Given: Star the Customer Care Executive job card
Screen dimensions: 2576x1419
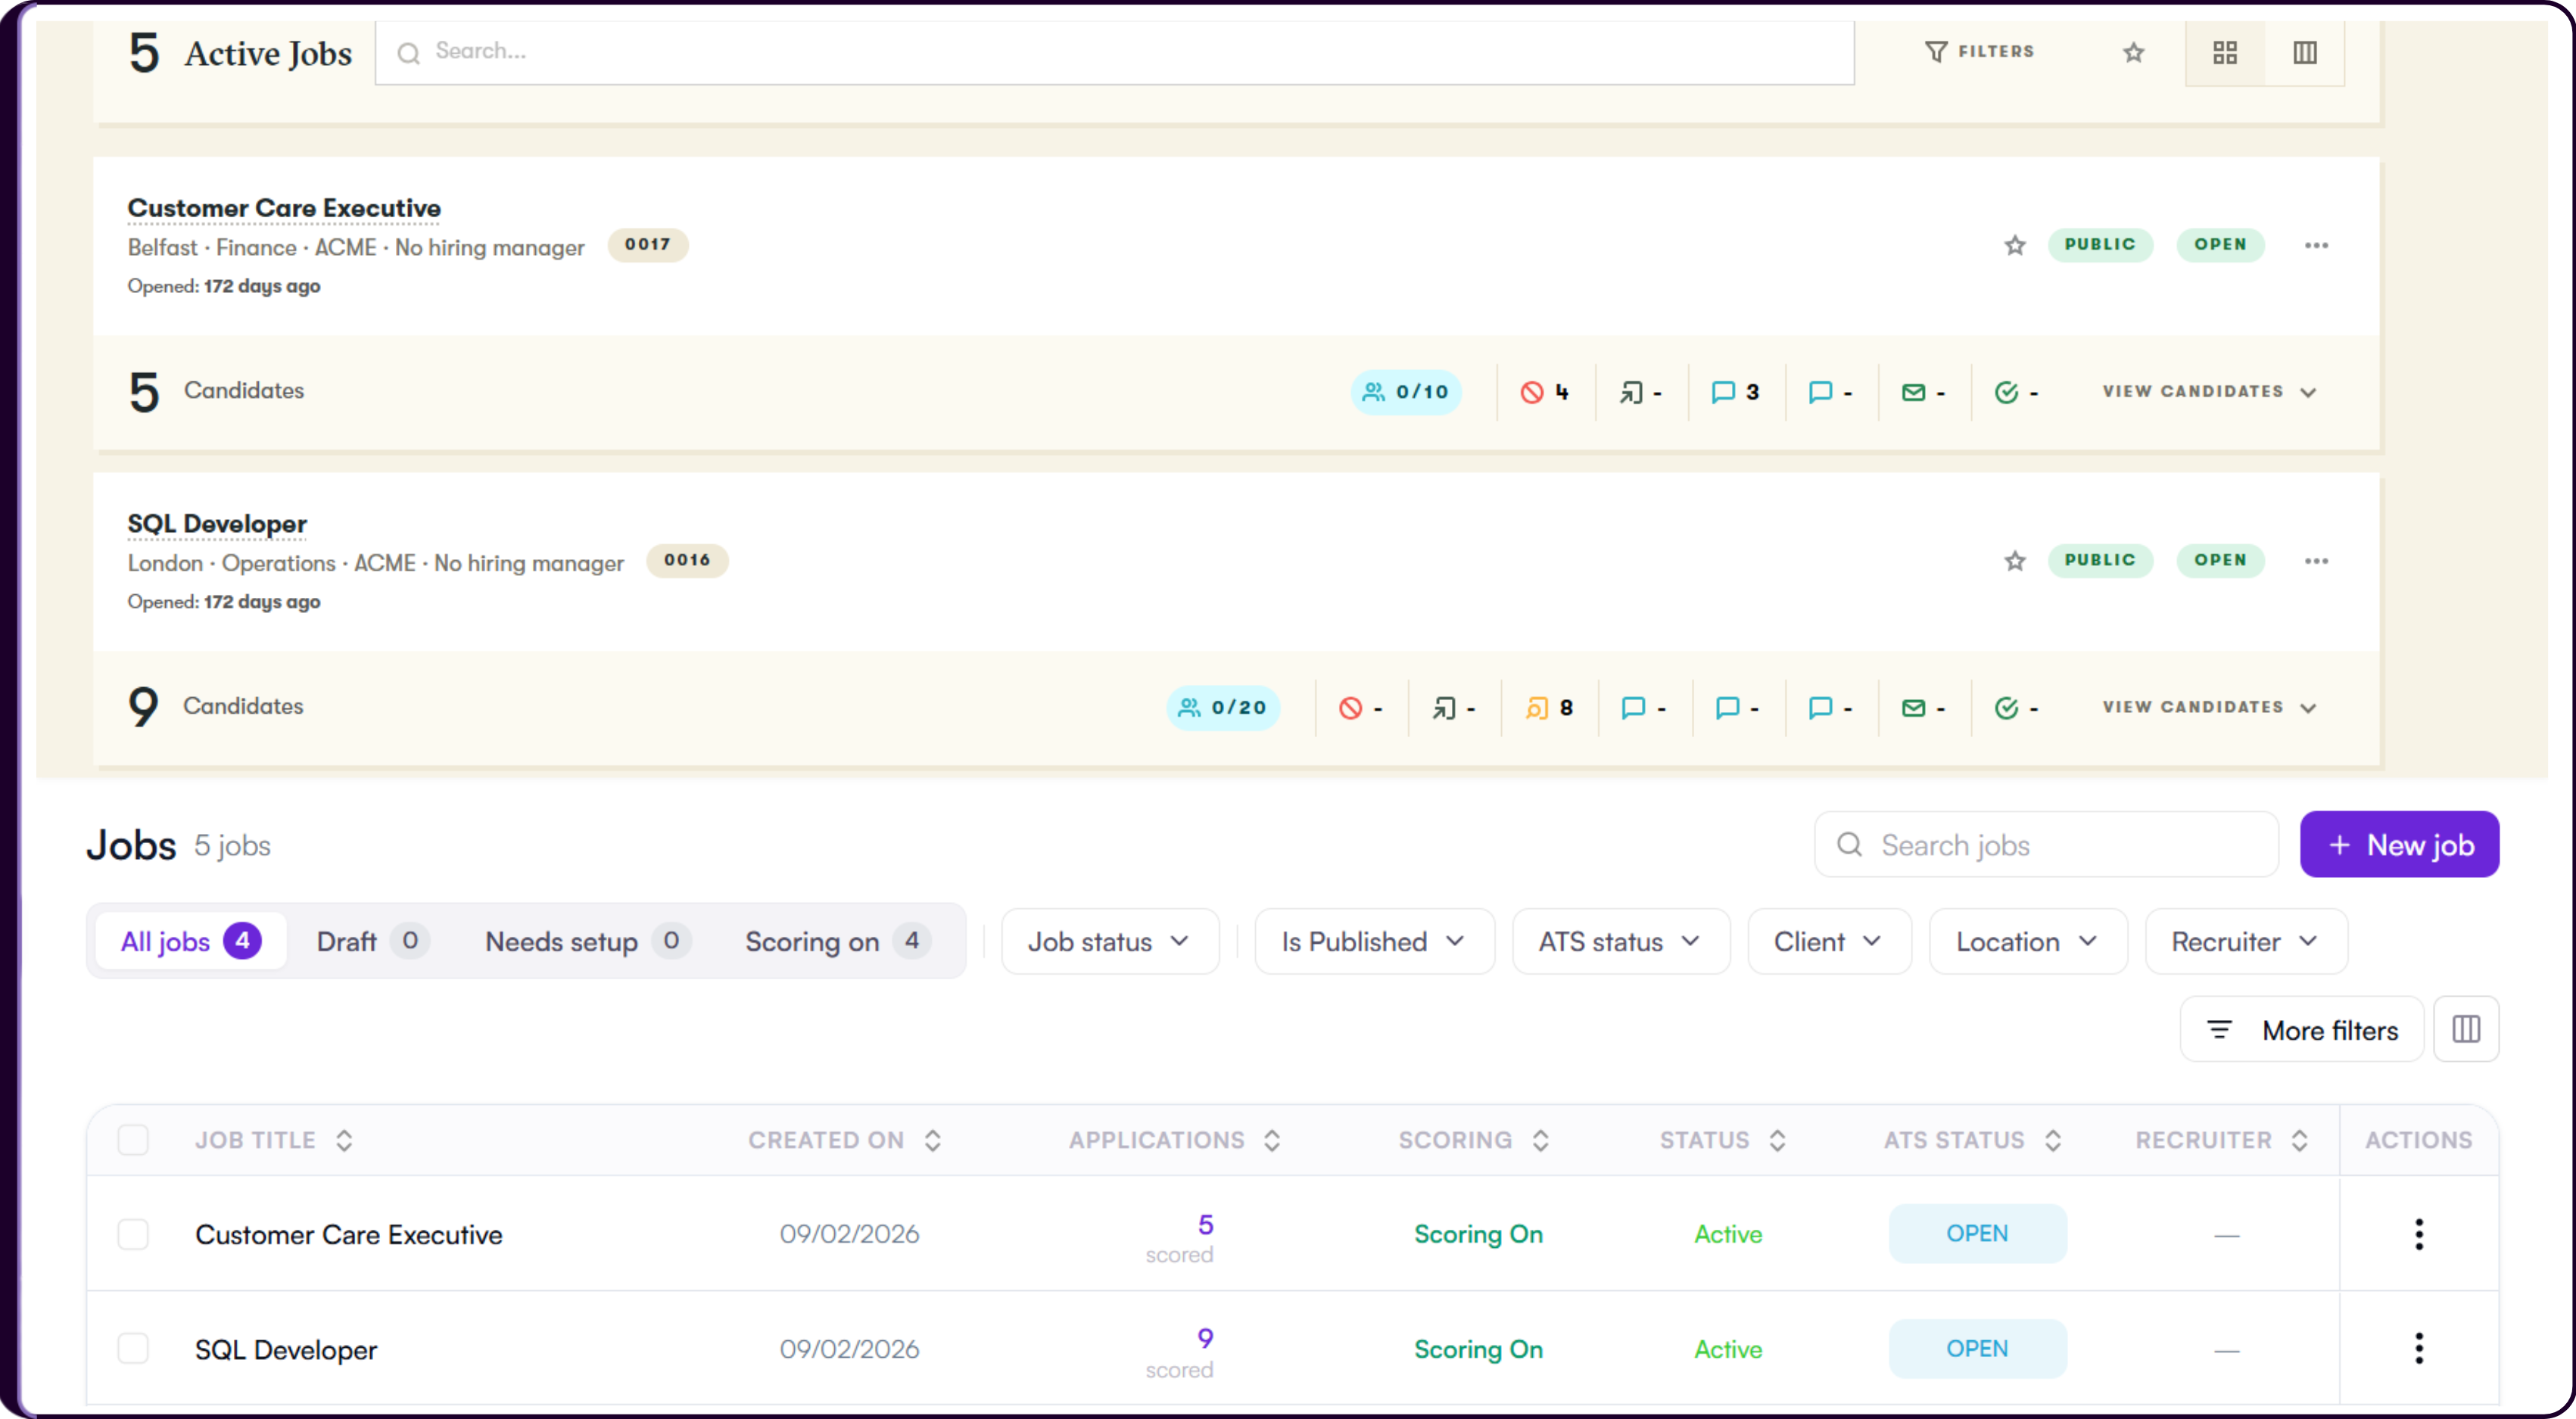Looking at the screenshot, I should [2014, 245].
